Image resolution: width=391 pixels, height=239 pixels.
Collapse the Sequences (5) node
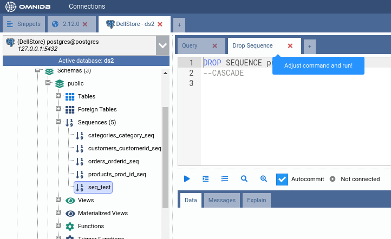pyautogui.click(x=58, y=122)
